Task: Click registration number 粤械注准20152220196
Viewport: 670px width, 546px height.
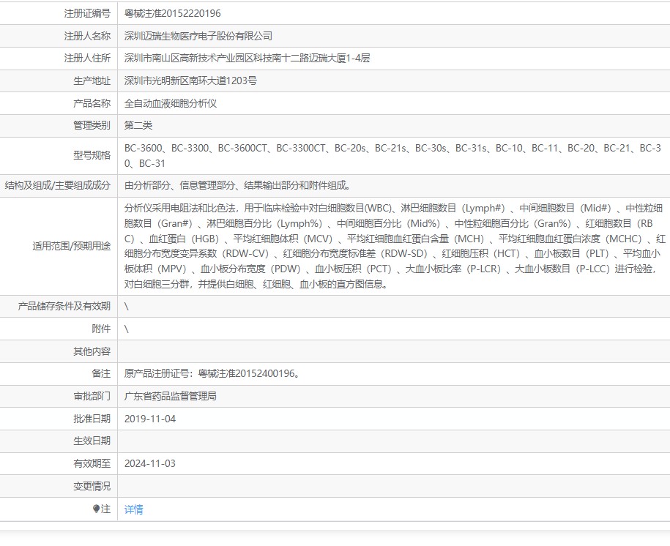Action: click(x=173, y=13)
